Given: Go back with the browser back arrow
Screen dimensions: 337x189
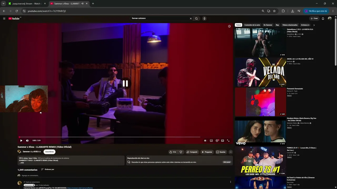Looking at the screenshot, I should 4,11.
